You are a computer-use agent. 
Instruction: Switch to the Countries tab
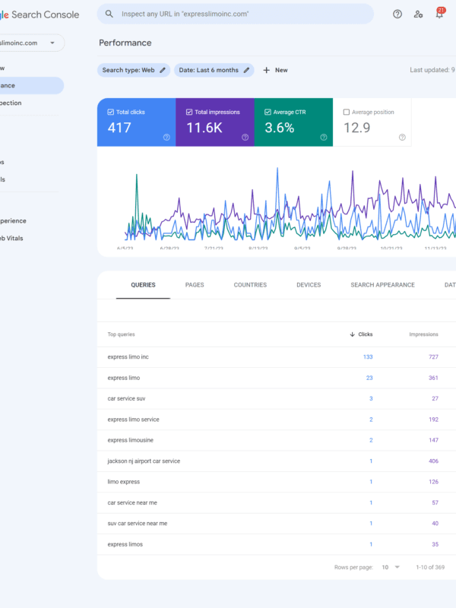[250, 285]
